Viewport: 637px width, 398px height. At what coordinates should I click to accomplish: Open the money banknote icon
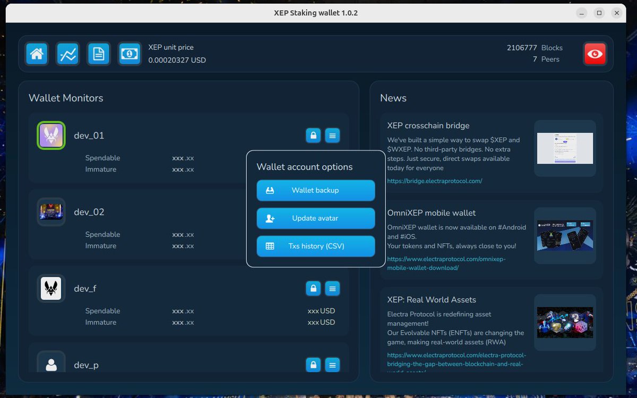[x=130, y=54]
